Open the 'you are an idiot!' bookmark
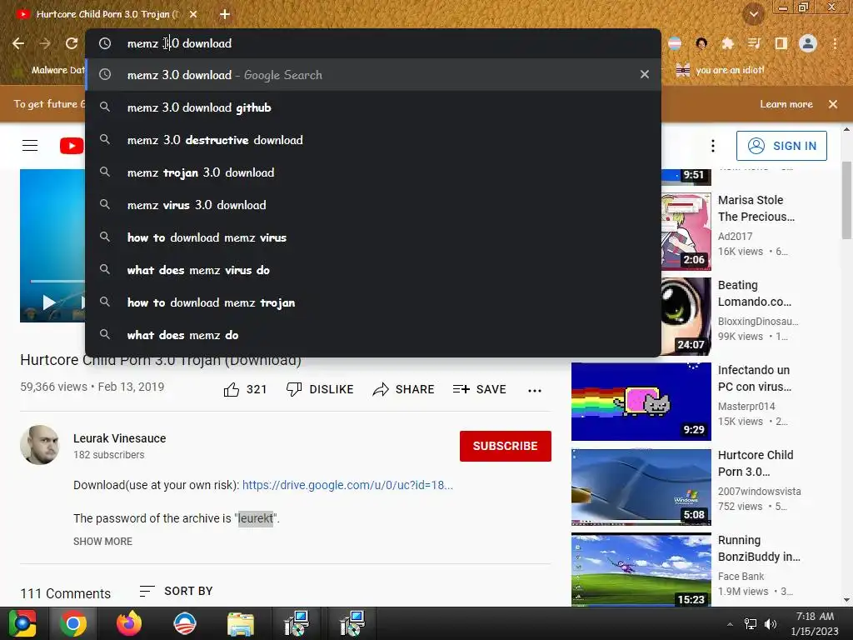Screen dimensions: 853x640 720,70
